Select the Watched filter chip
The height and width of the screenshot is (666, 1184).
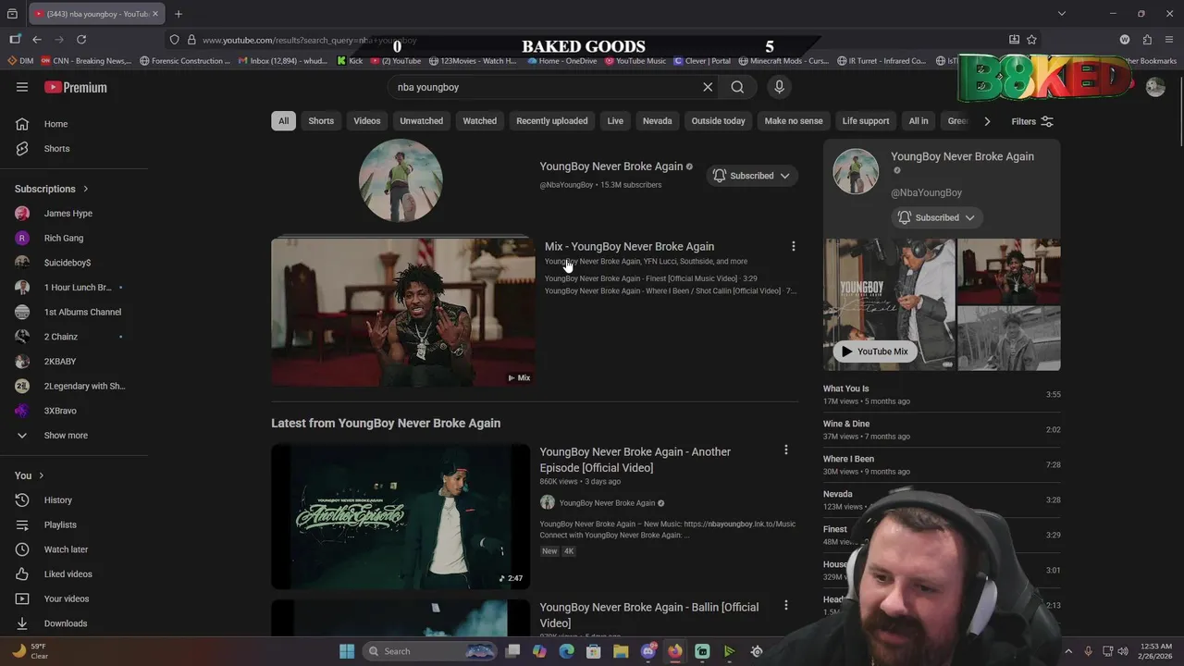click(x=479, y=121)
